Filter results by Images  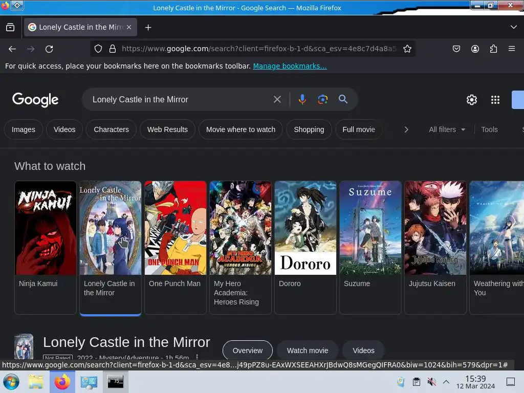point(24,129)
